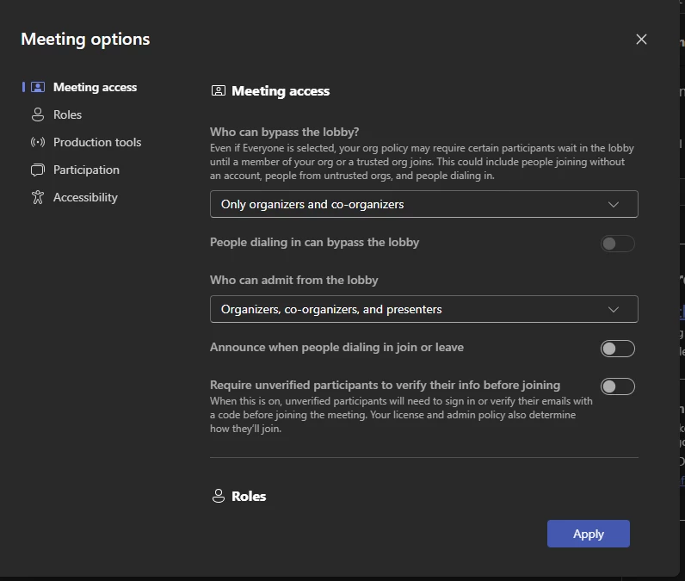This screenshot has height=581, width=685.
Task: Click the Accessibility figure icon
Action: [37, 197]
